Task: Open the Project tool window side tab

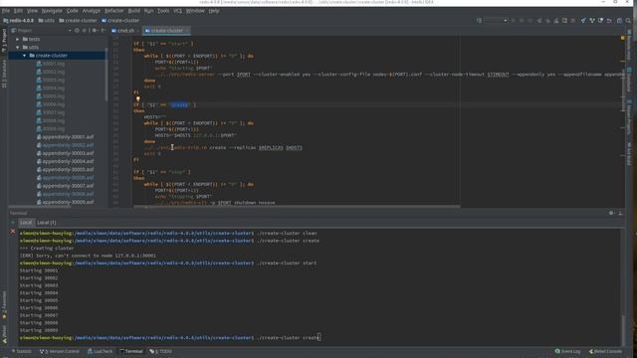Action: (4, 40)
